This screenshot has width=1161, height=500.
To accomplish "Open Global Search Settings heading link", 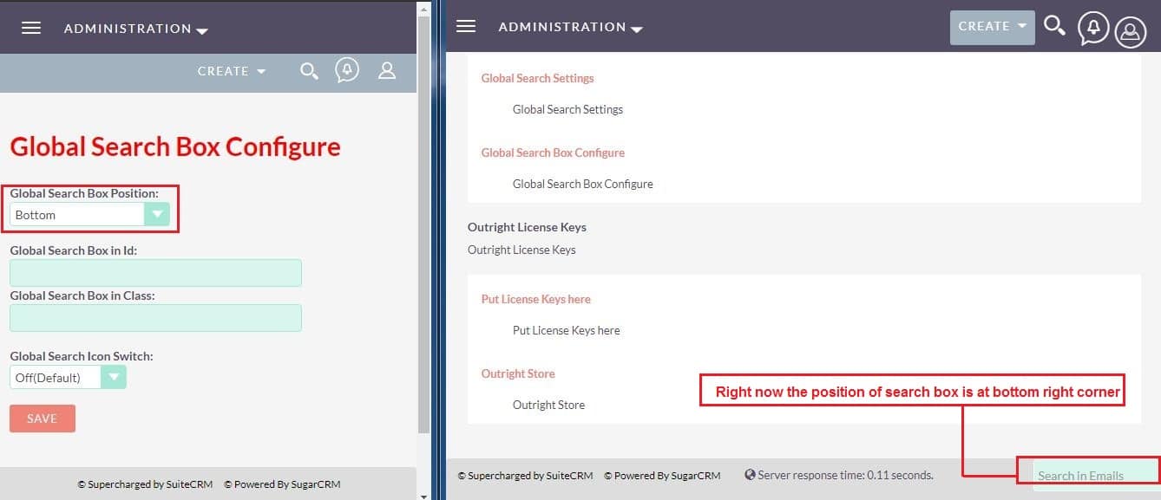I will (537, 78).
